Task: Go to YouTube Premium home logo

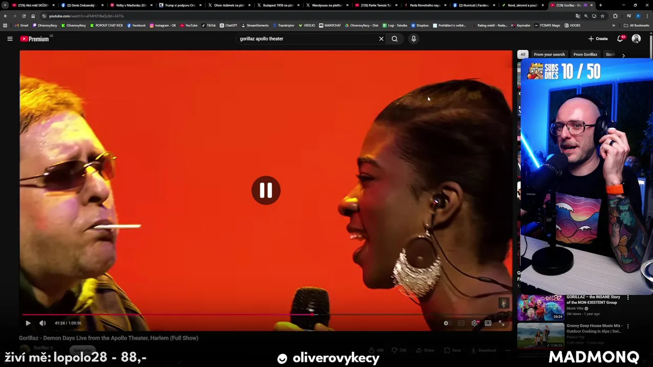Action: click(x=35, y=39)
